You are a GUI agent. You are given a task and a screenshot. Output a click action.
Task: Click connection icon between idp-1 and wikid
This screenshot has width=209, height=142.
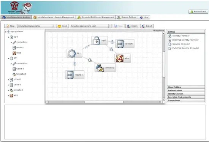click(x=111, y=49)
